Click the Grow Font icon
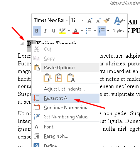This screenshot has width=140, height=147. (90, 21)
